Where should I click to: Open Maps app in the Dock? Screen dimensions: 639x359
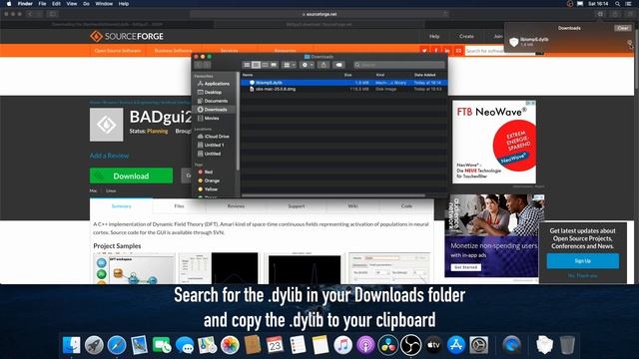[207, 345]
